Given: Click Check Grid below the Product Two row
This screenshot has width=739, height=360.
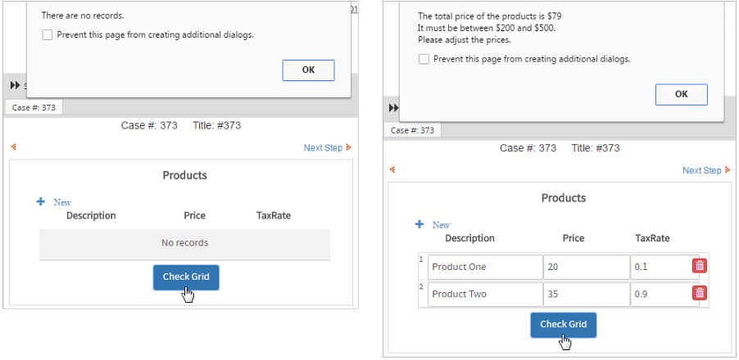Looking at the screenshot, I should tap(564, 324).
